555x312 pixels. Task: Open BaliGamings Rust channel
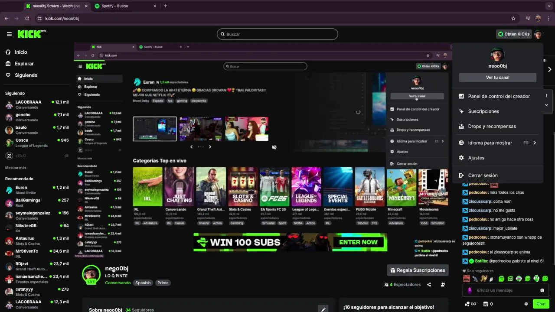pyautogui.click(x=37, y=203)
